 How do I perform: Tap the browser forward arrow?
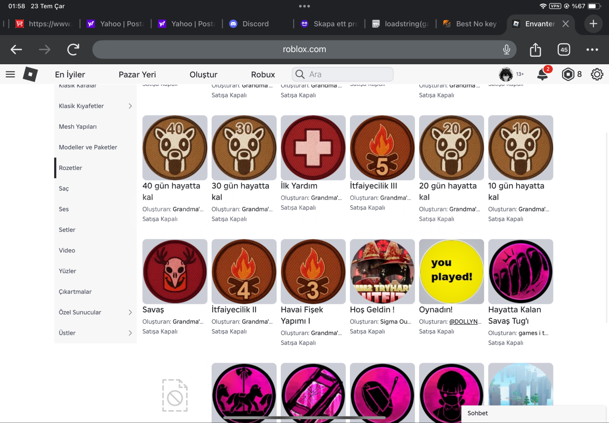pyautogui.click(x=45, y=49)
